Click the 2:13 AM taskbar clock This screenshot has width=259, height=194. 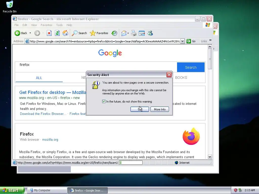tap(250, 190)
